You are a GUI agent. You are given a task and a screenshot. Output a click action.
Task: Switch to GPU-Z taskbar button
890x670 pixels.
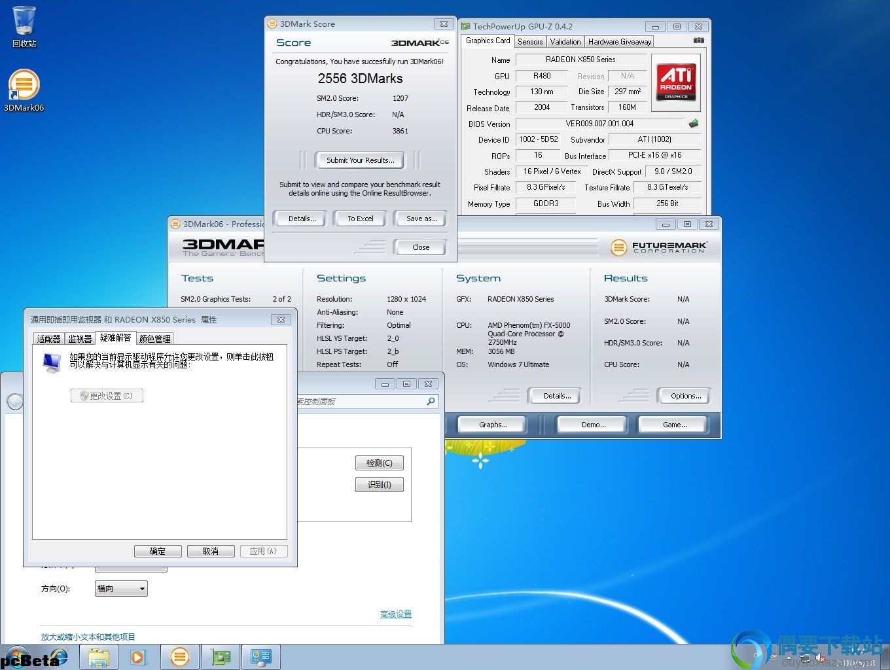pos(221,658)
